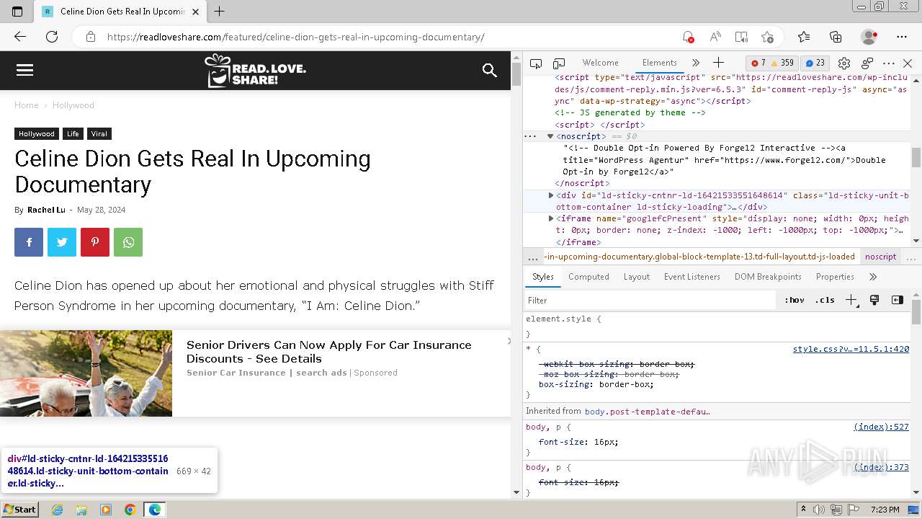Enter Immersive Reader mode

741,37
